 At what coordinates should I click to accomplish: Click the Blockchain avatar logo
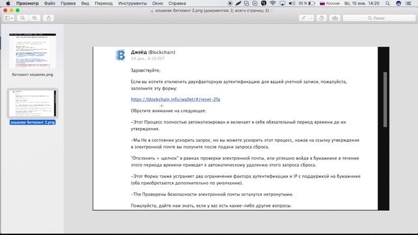click(120, 55)
